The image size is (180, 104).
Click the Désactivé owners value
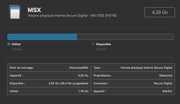click(166, 75)
